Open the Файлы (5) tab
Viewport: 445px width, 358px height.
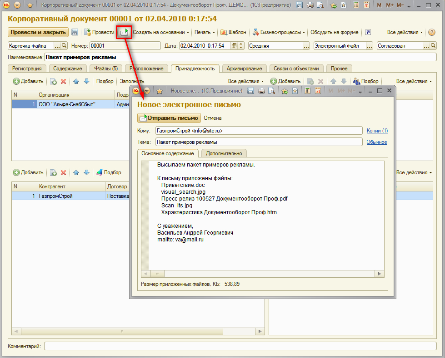pyautogui.click(x=106, y=69)
